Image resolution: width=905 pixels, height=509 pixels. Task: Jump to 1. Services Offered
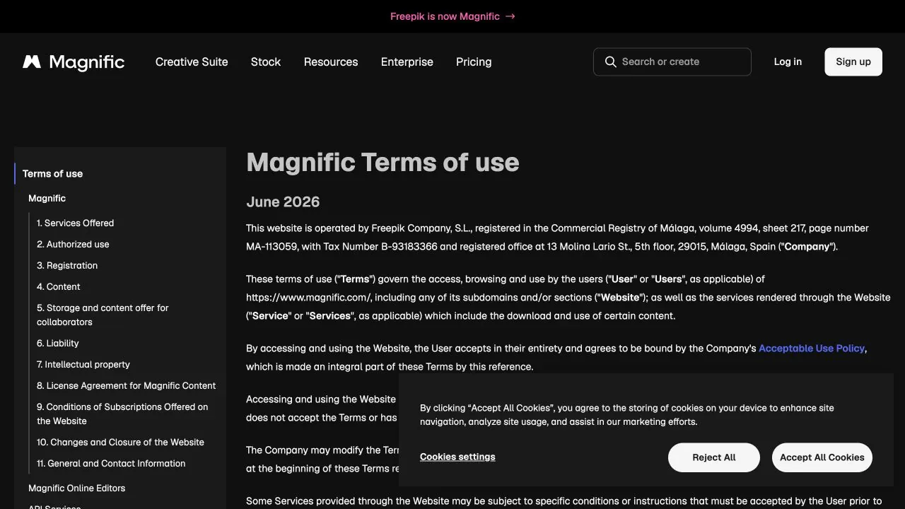(x=75, y=223)
